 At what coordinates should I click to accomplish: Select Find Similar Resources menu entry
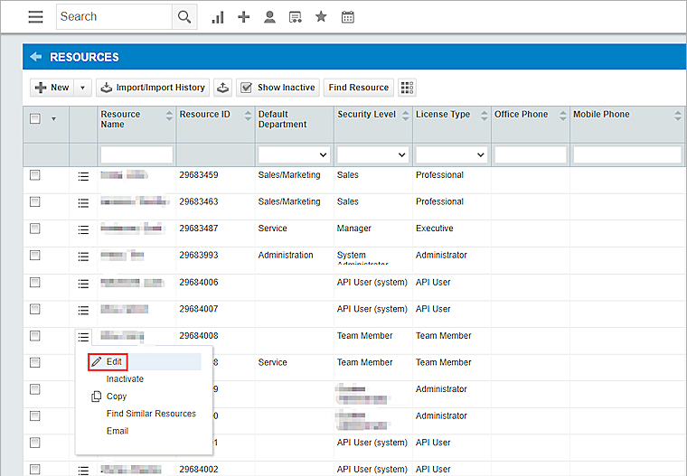(151, 414)
